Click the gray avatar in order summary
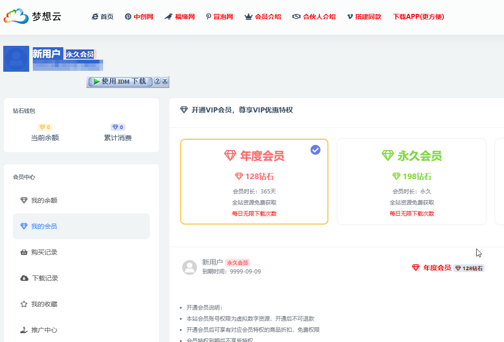 click(x=190, y=267)
